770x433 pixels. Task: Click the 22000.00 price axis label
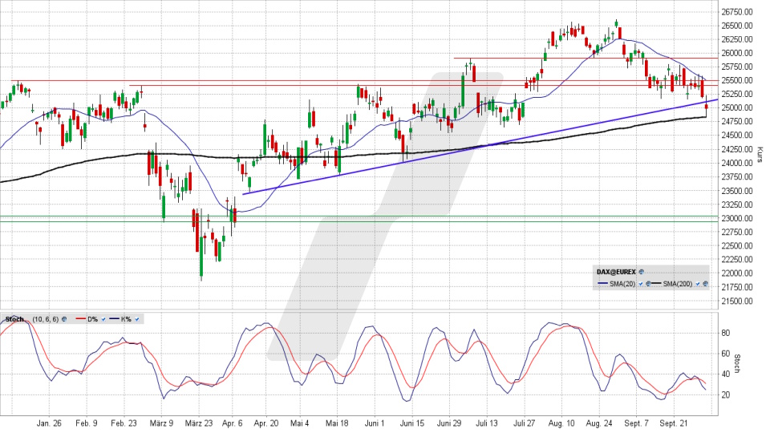coord(737,273)
